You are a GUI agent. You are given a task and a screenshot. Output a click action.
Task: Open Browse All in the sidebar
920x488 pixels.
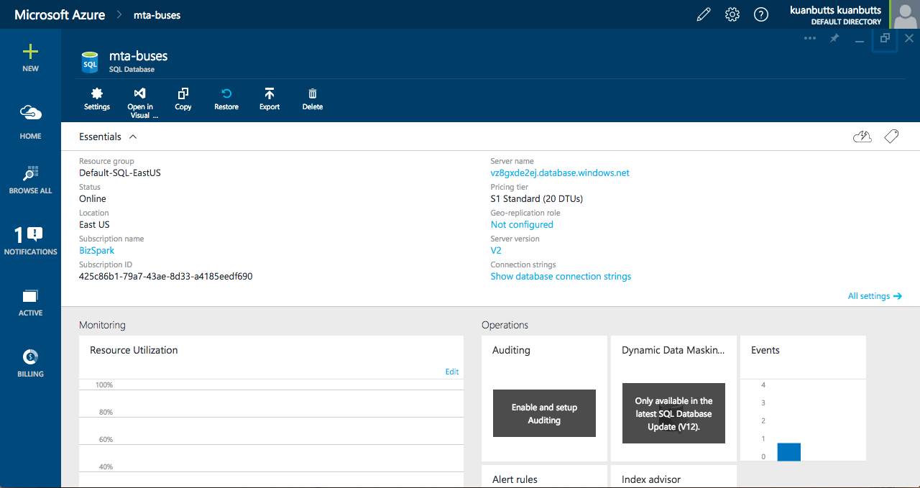pos(30,180)
